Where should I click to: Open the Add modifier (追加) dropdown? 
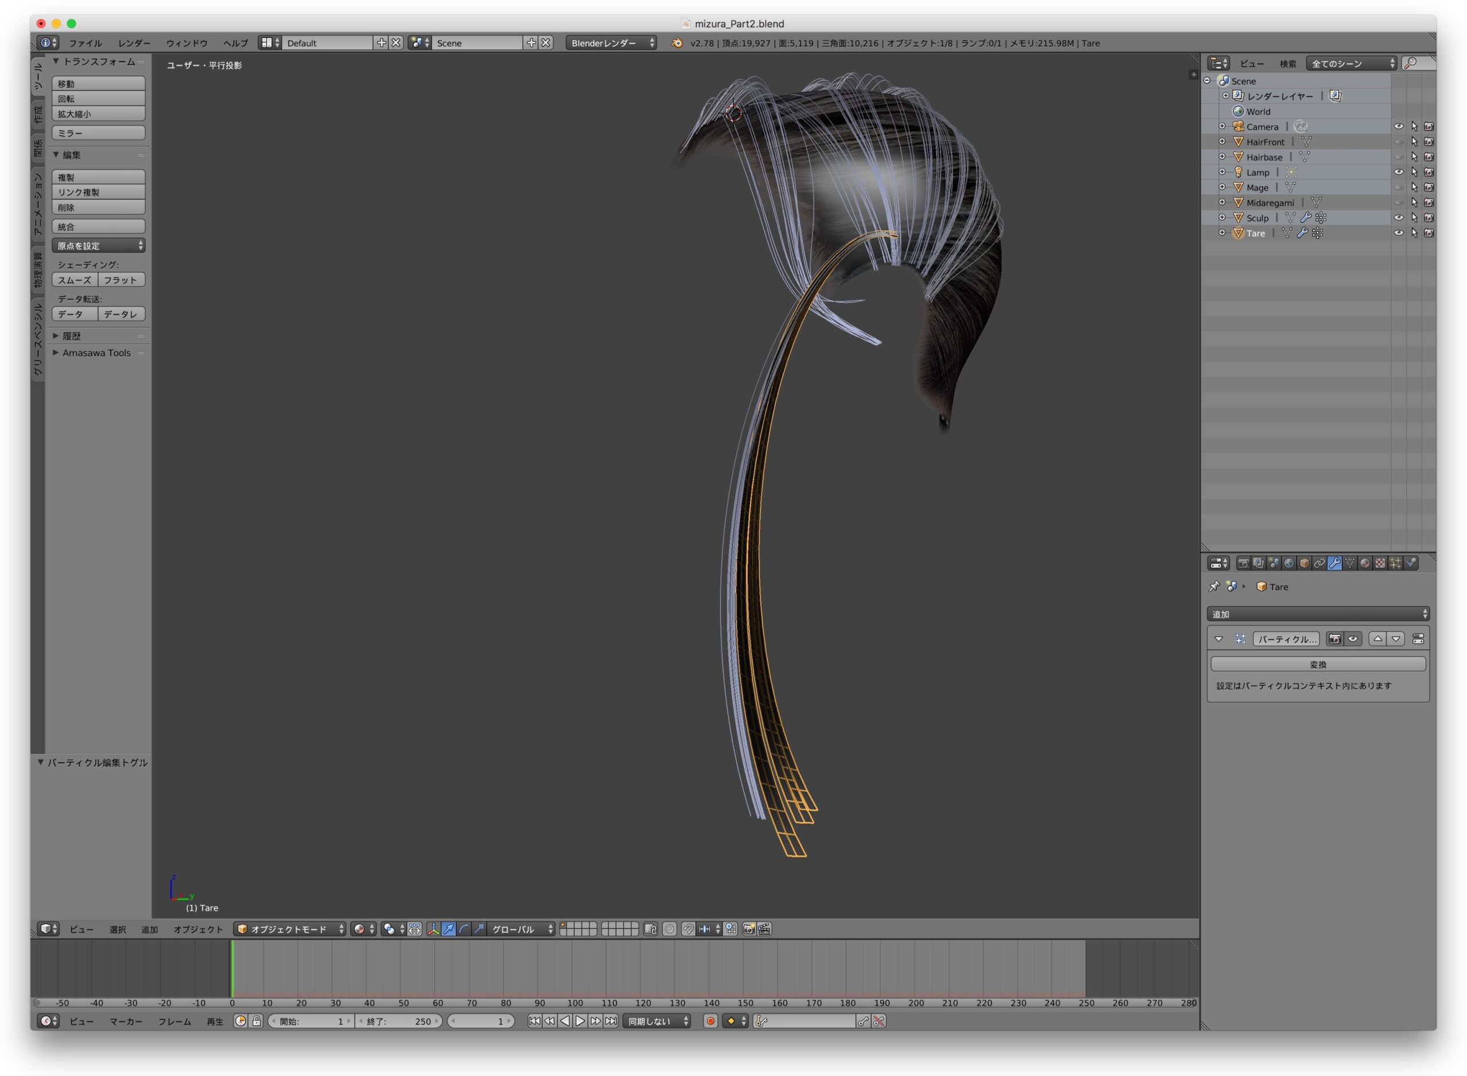pyautogui.click(x=1317, y=614)
